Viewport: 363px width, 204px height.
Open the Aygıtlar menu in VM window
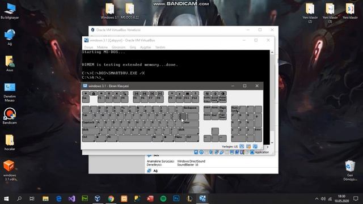coord(145,47)
